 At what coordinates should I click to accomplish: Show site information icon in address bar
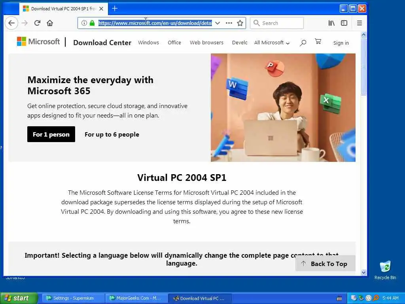tap(84, 23)
